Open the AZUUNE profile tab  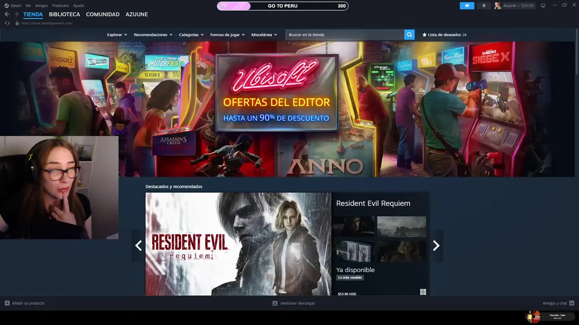pos(137,14)
